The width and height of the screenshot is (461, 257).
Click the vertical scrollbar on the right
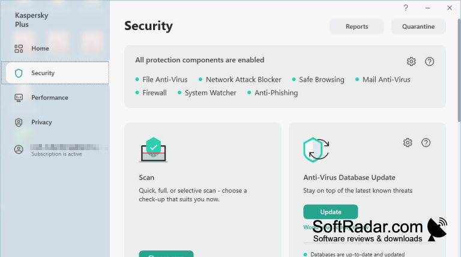[459, 71]
